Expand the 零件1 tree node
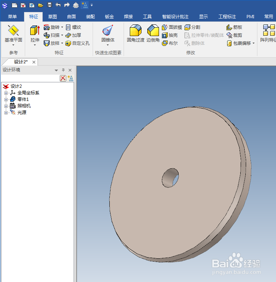The image size is (276, 282). tap(6, 99)
